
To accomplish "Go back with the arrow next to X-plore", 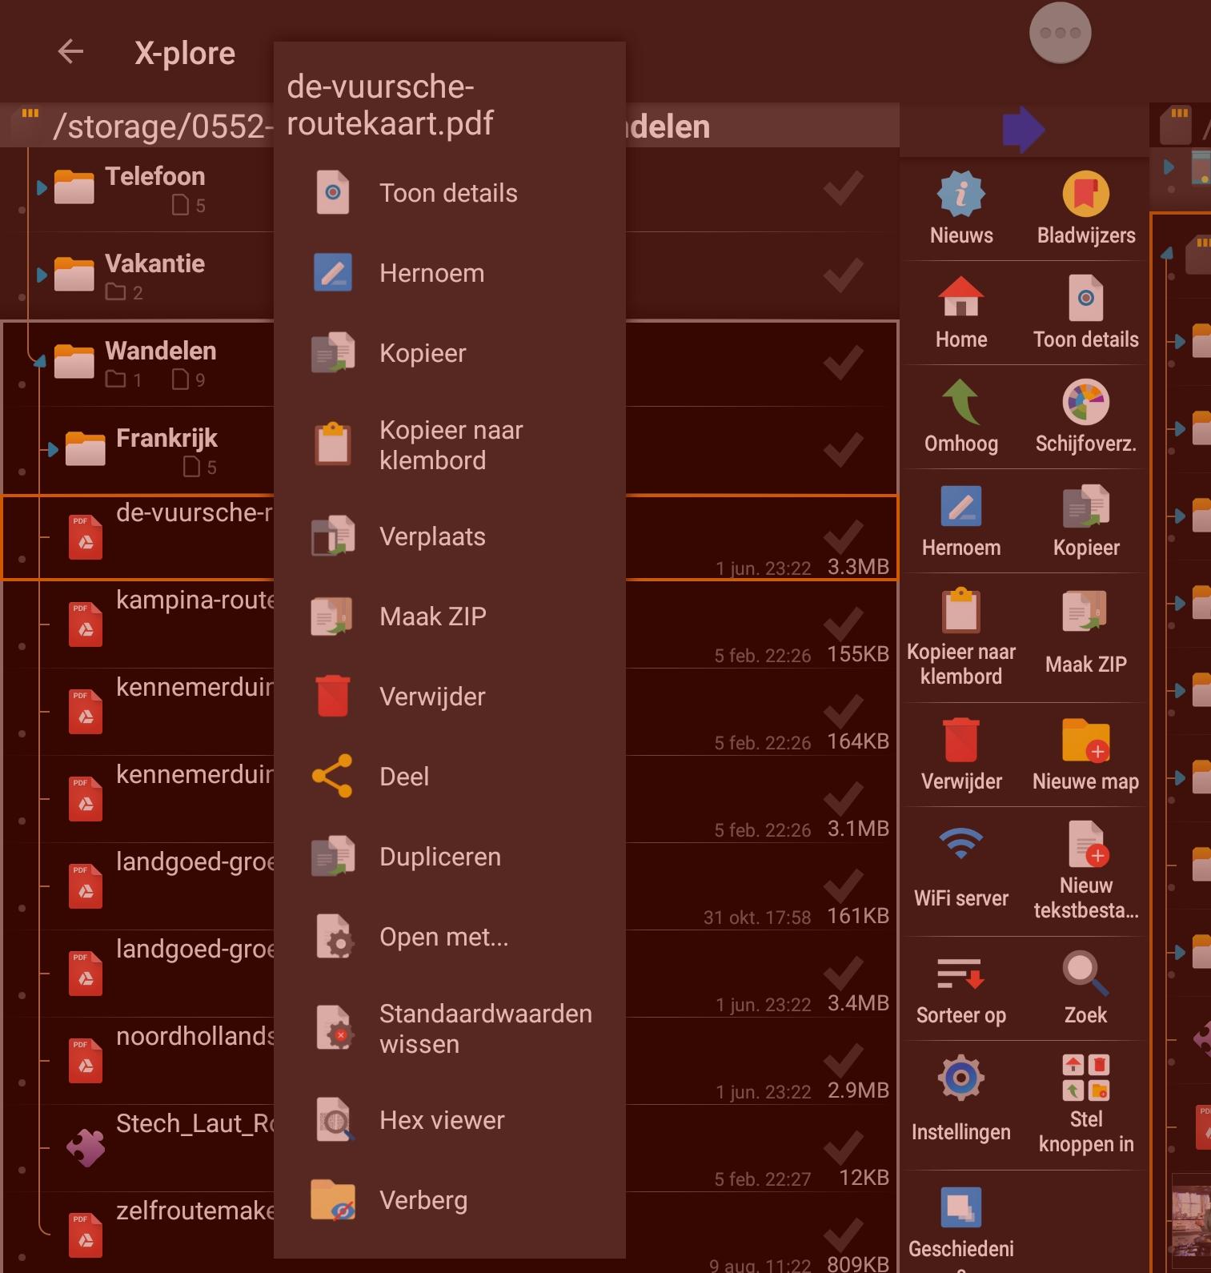I will [x=71, y=52].
